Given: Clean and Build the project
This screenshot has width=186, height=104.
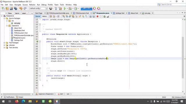Looking at the screenshot, I should 60,8.
